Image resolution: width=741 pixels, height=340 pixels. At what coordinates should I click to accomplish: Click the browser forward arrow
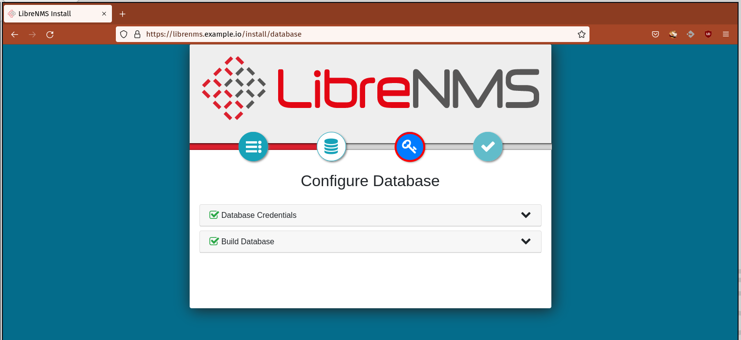pyautogui.click(x=32, y=34)
